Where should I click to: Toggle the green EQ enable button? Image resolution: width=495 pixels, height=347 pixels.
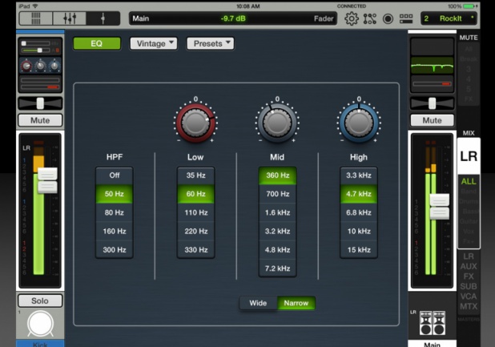97,43
